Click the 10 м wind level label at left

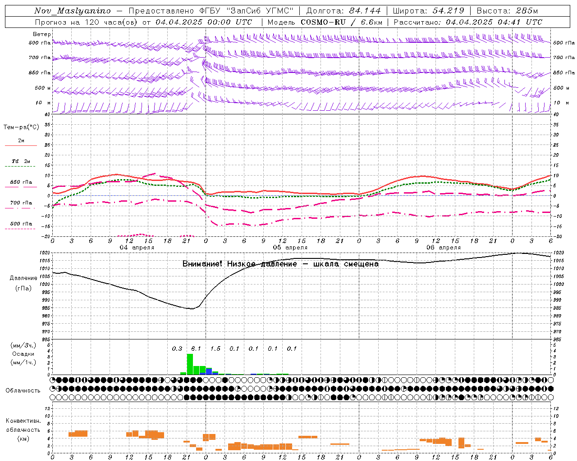(43, 103)
